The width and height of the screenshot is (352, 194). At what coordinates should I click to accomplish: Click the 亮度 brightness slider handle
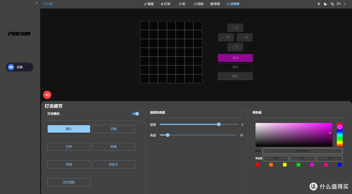(x=168, y=135)
